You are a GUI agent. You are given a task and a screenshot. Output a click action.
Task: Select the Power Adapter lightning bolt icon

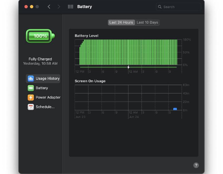click(x=31, y=97)
